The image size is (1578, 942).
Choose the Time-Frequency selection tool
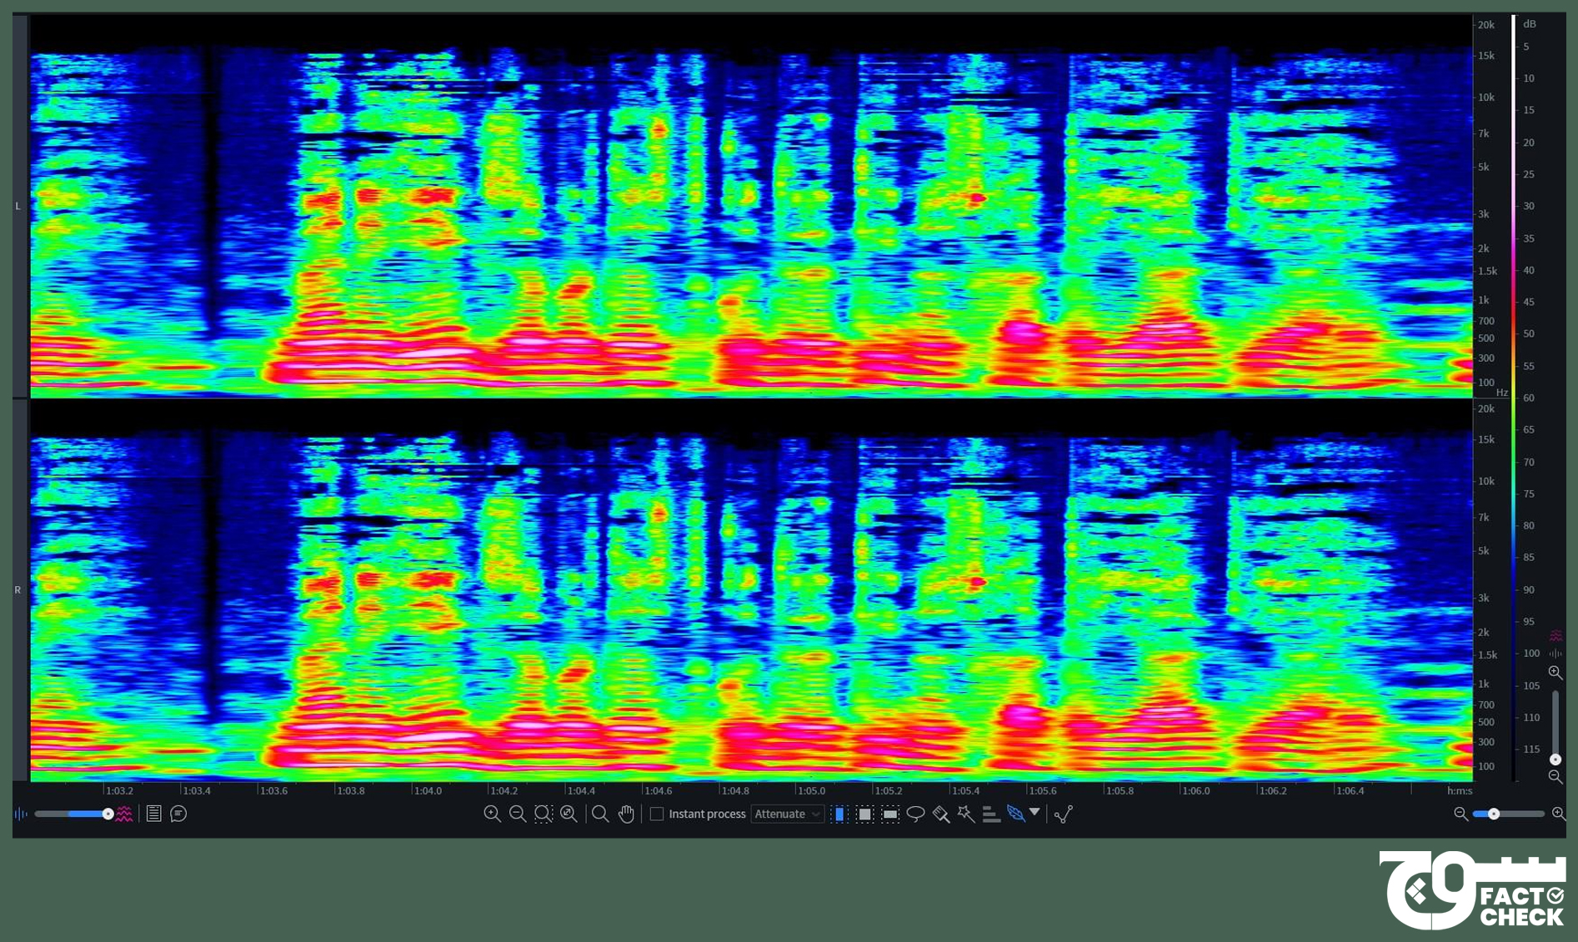tap(864, 814)
